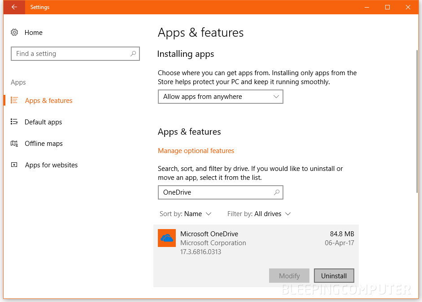This screenshot has height=302, width=422.
Task: Select Apps & features in sidebar
Action: coord(49,100)
